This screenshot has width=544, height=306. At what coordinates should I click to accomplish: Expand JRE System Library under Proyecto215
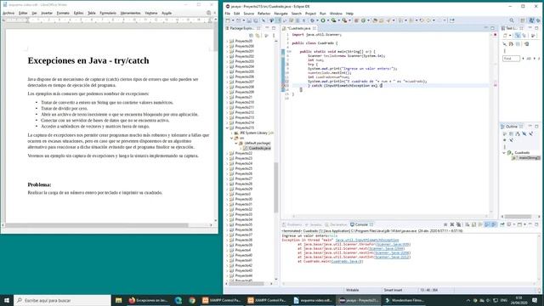pos(232,133)
